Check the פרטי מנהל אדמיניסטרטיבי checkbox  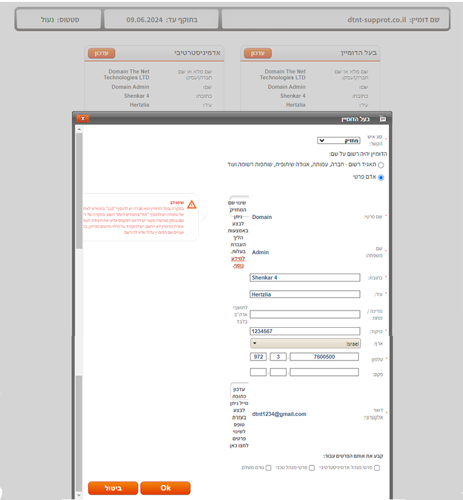(377, 468)
